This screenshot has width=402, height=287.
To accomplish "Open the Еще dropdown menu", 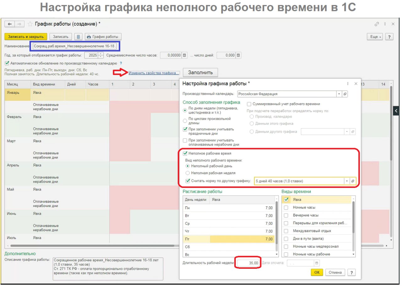I will click(375, 37).
